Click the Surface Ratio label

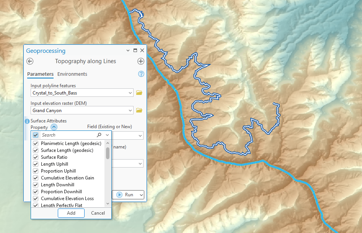[54, 157]
